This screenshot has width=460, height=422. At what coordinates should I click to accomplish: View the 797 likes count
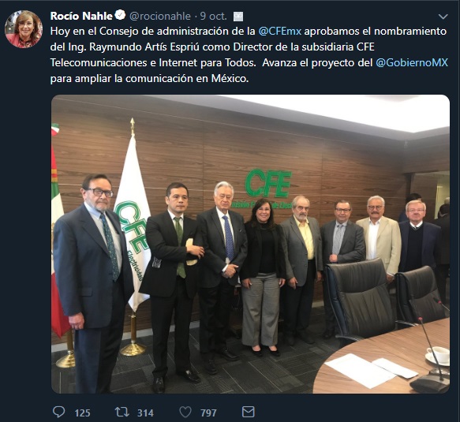tap(208, 413)
